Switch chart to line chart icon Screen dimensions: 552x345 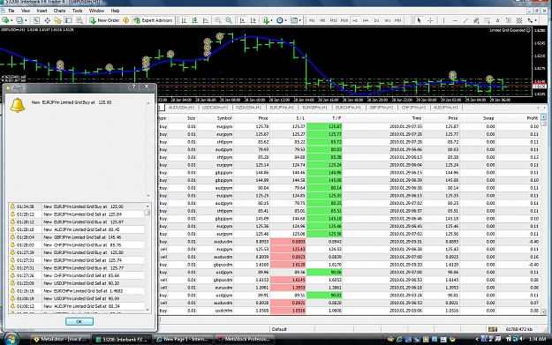[206, 20]
